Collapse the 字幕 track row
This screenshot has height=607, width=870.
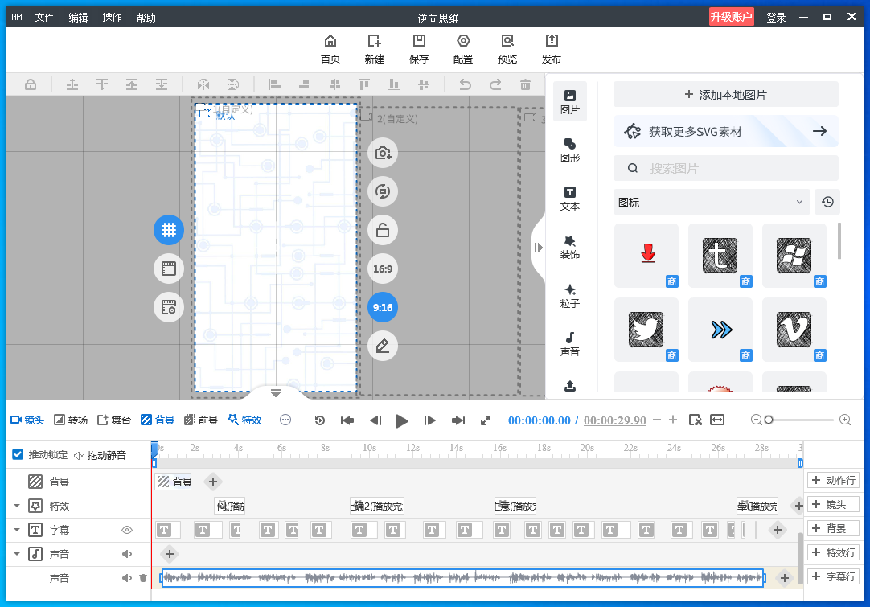tap(17, 530)
